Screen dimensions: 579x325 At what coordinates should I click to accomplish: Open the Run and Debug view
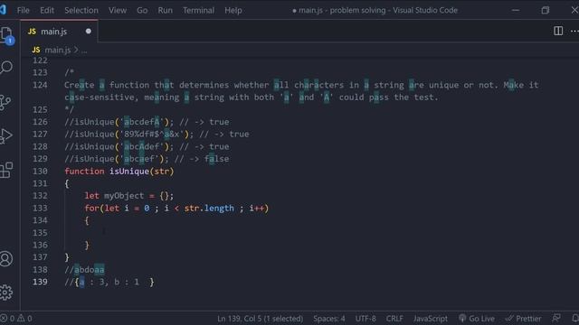pyautogui.click(x=6, y=136)
